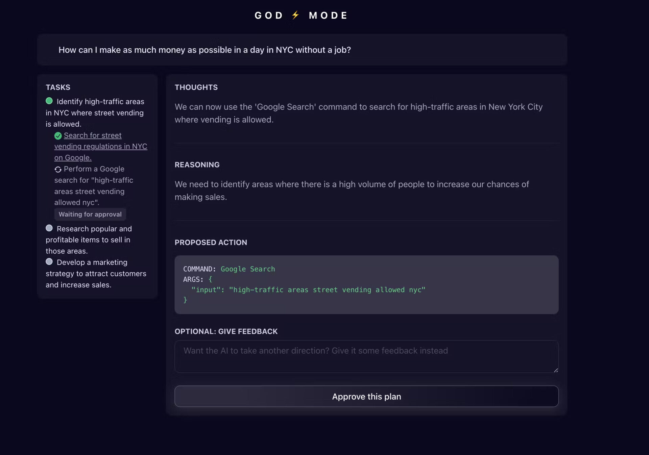The height and width of the screenshot is (455, 649).
Task: Click the Google Search command label
Action: [x=248, y=269]
